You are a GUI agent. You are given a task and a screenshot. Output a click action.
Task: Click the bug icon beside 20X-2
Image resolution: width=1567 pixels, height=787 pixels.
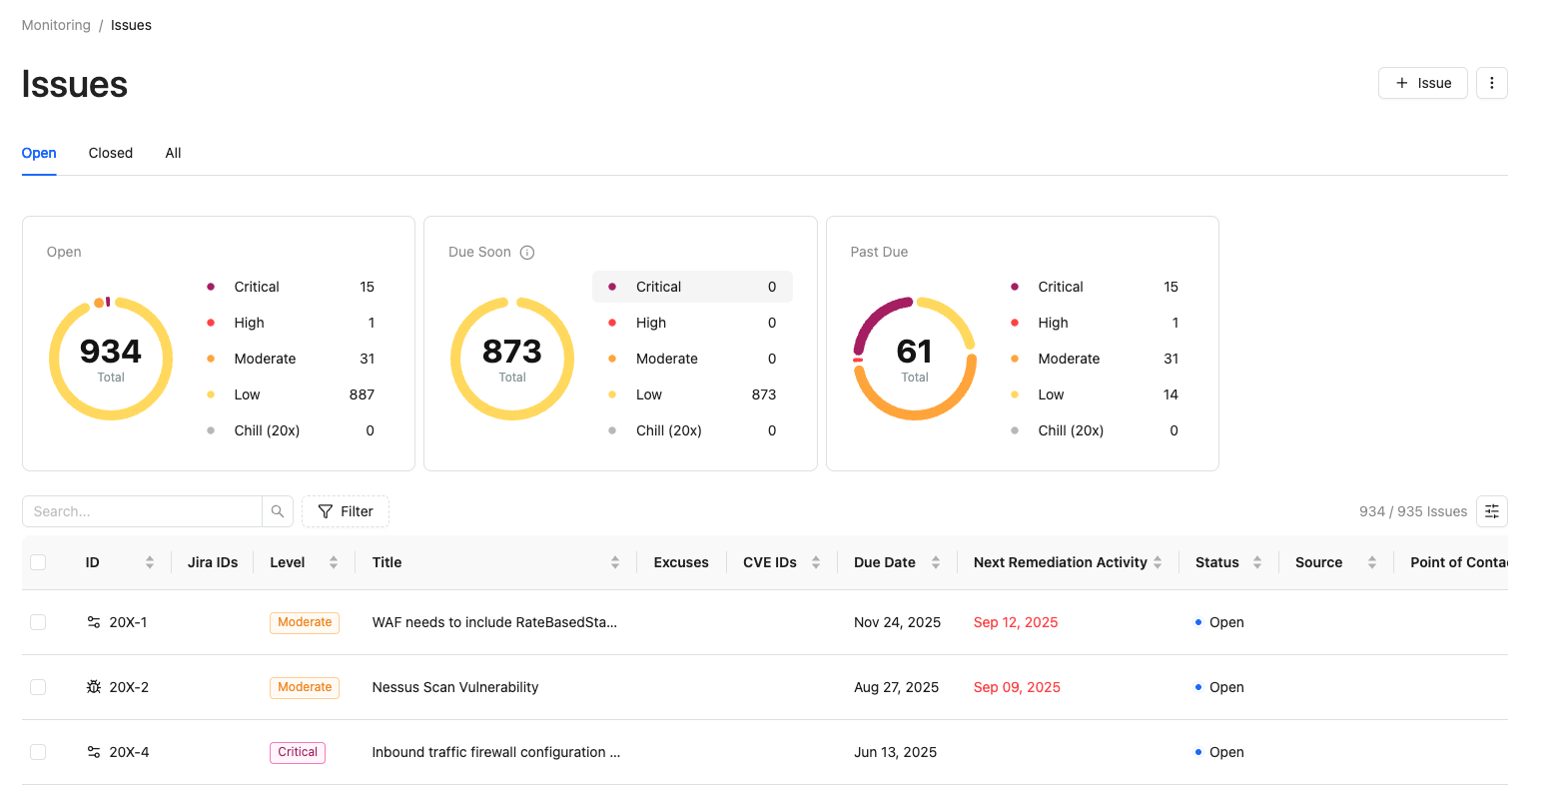pos(94,687)
